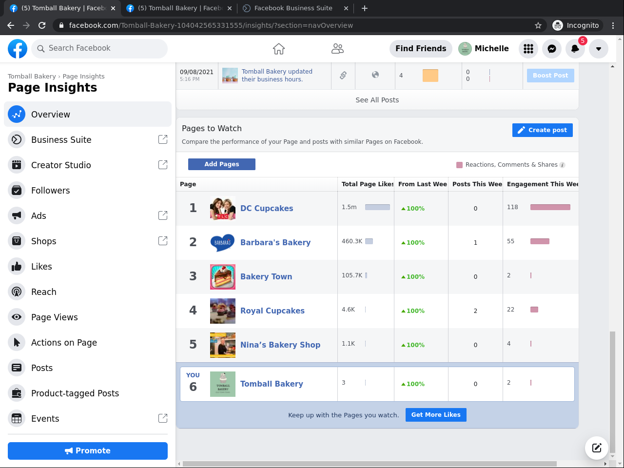This screenshot has width=624, height=468.
Task: Open See All Posts link
Action: [x=377, y=100]
